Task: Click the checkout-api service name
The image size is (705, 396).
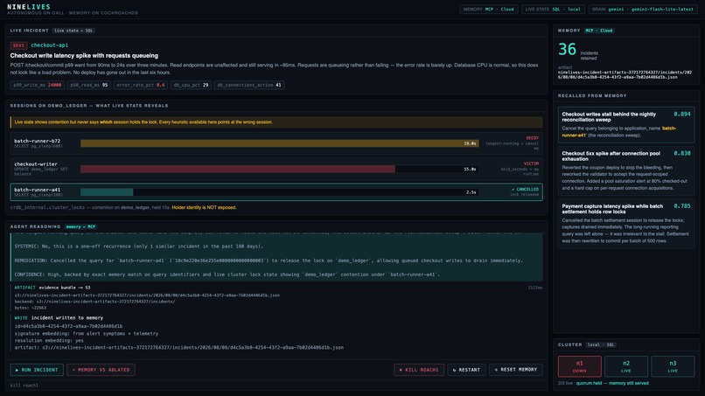Action: point(50,45)
